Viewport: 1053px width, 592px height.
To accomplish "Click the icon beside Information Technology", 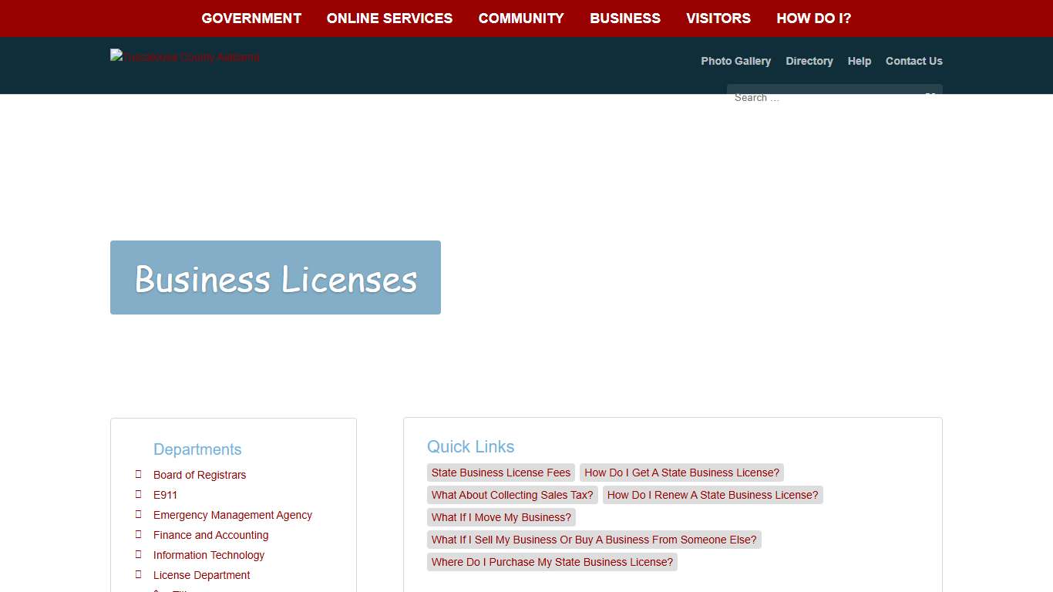I will [x=140, y=554].
